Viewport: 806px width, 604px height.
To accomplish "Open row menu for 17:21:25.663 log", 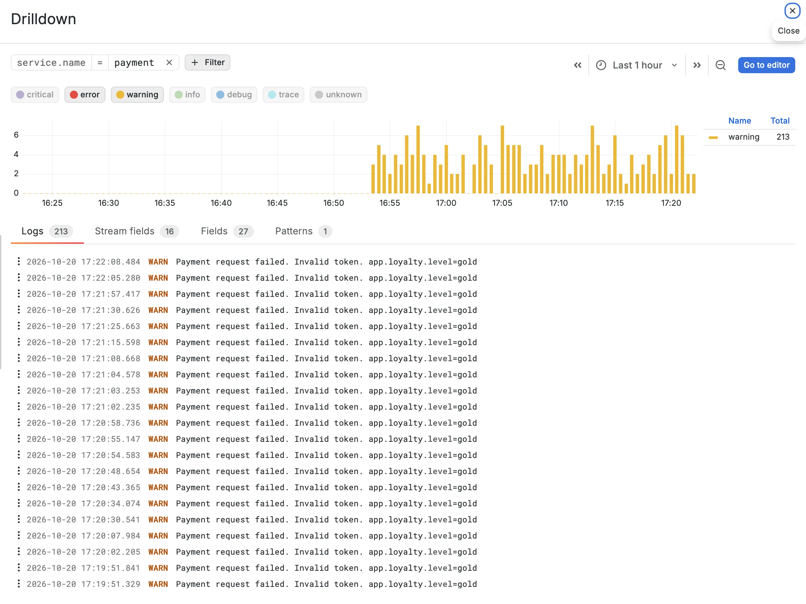I will 18,326.
